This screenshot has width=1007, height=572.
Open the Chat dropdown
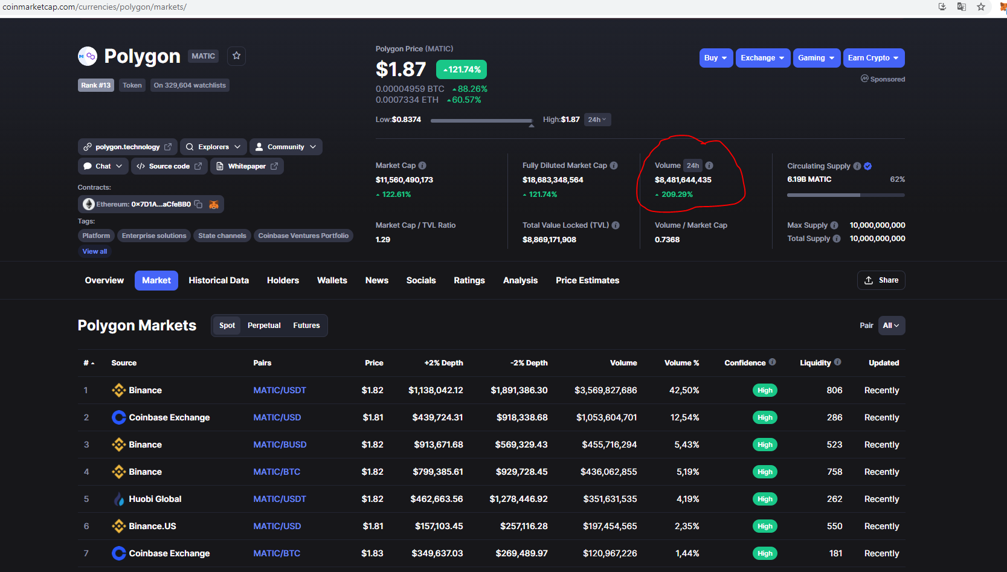point(103,166)
